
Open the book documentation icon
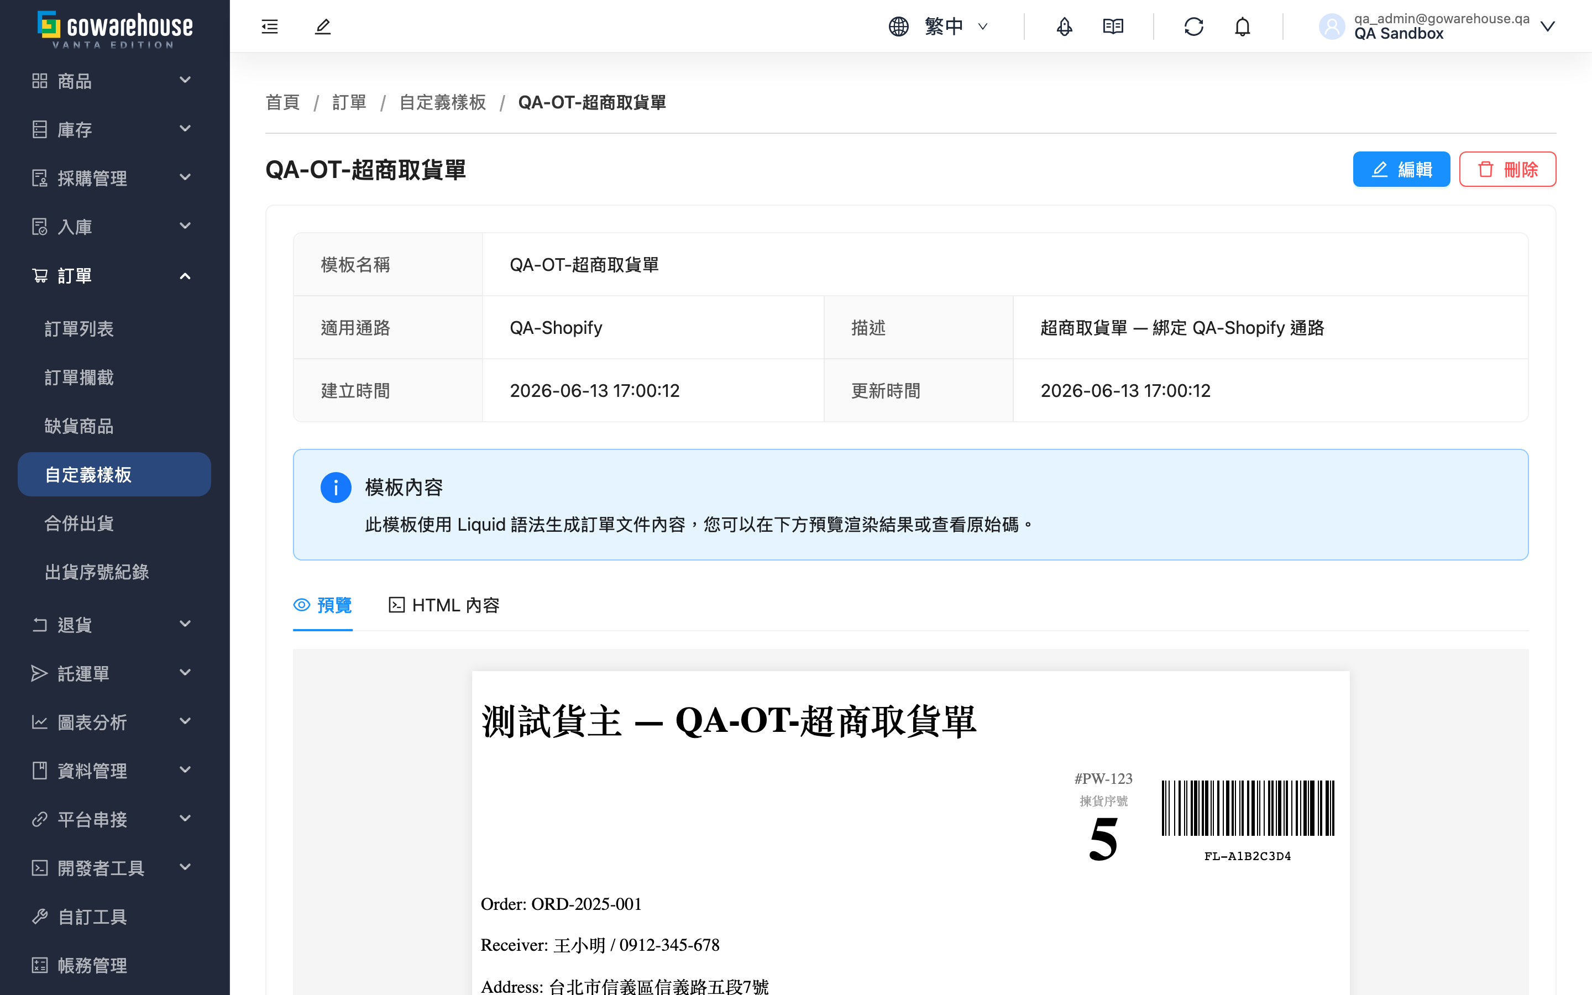(1113, 27)
